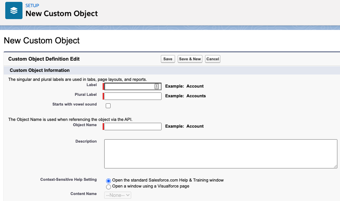Click the 'Starts with vowel sound' label text
Image resolution: width=340 pixels, height=201 pixels.
75,104
